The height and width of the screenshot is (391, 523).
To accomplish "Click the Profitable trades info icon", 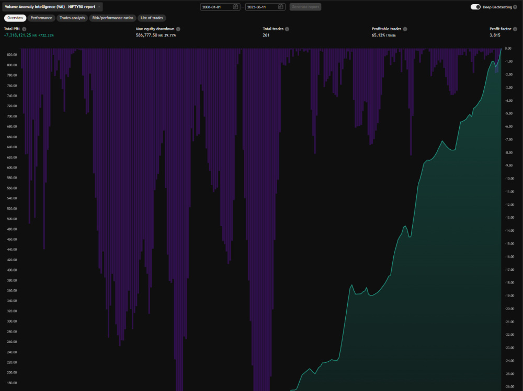I will [x=405, y=29].
